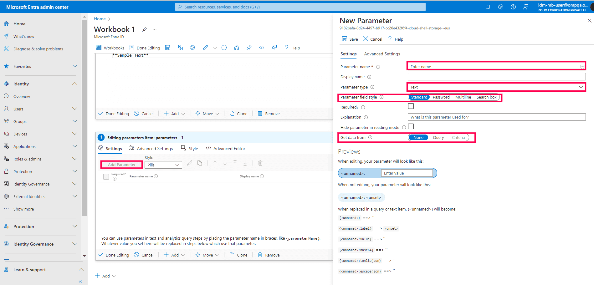Click the Save As icon in workbook toolbar

180,48
